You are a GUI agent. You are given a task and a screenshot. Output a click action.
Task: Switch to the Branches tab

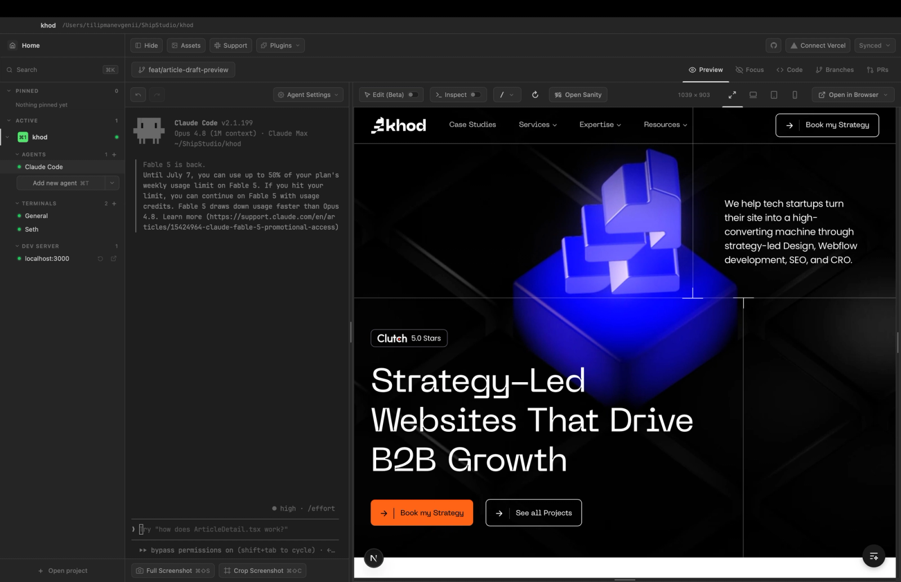click(835, 70)
